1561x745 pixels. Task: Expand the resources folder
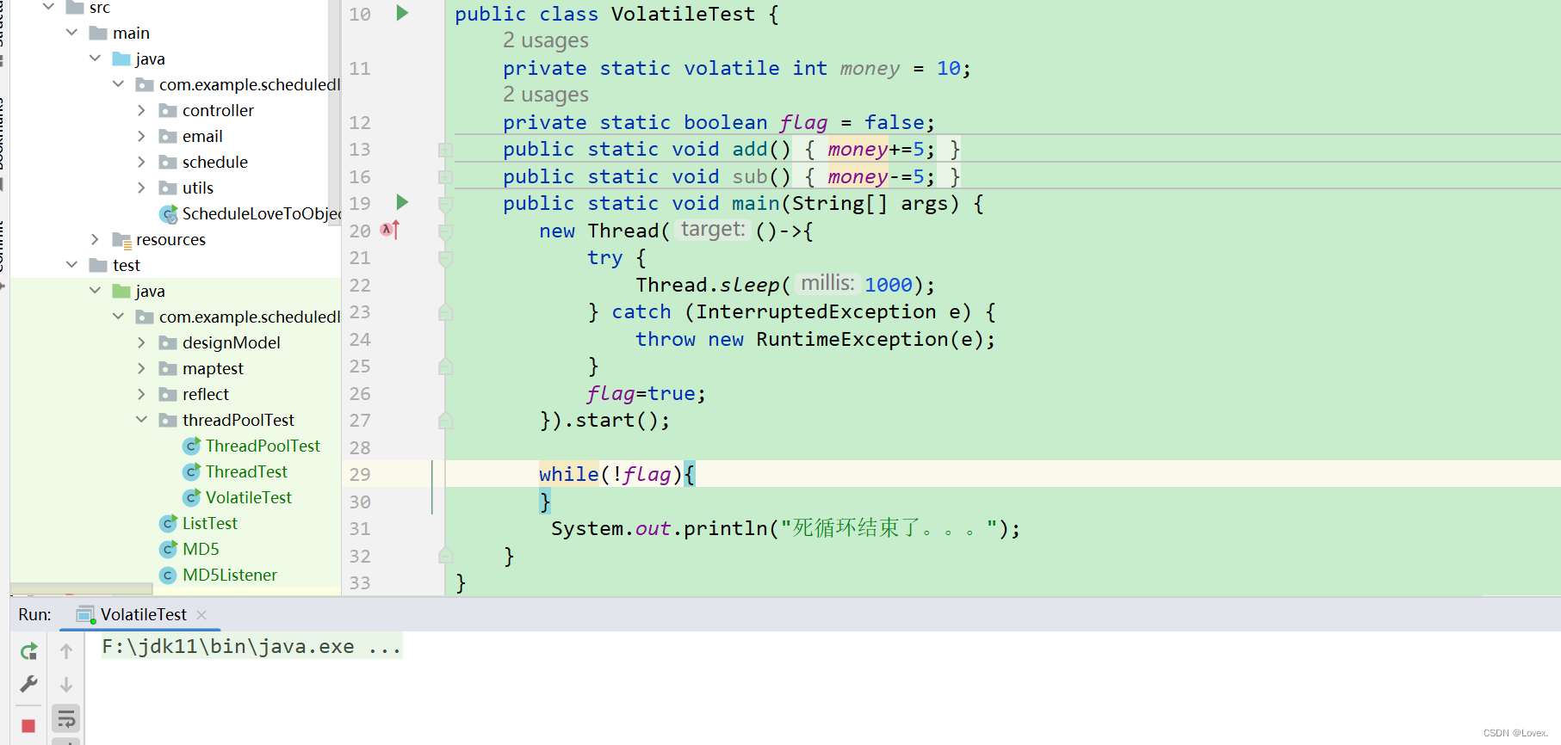pos(95,239)
